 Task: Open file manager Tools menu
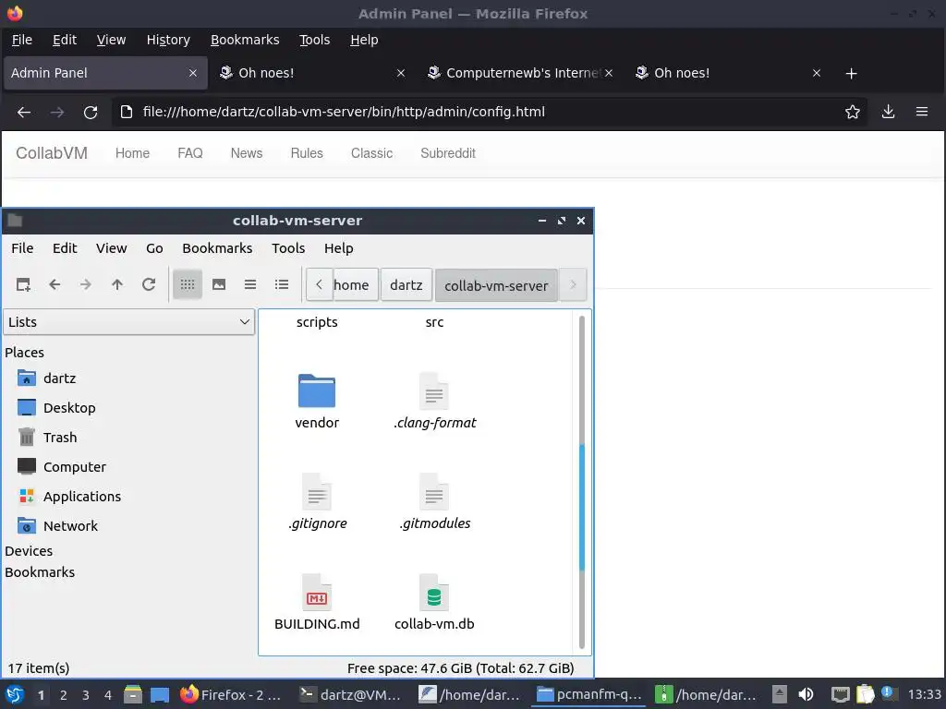(x=288, y=248)
